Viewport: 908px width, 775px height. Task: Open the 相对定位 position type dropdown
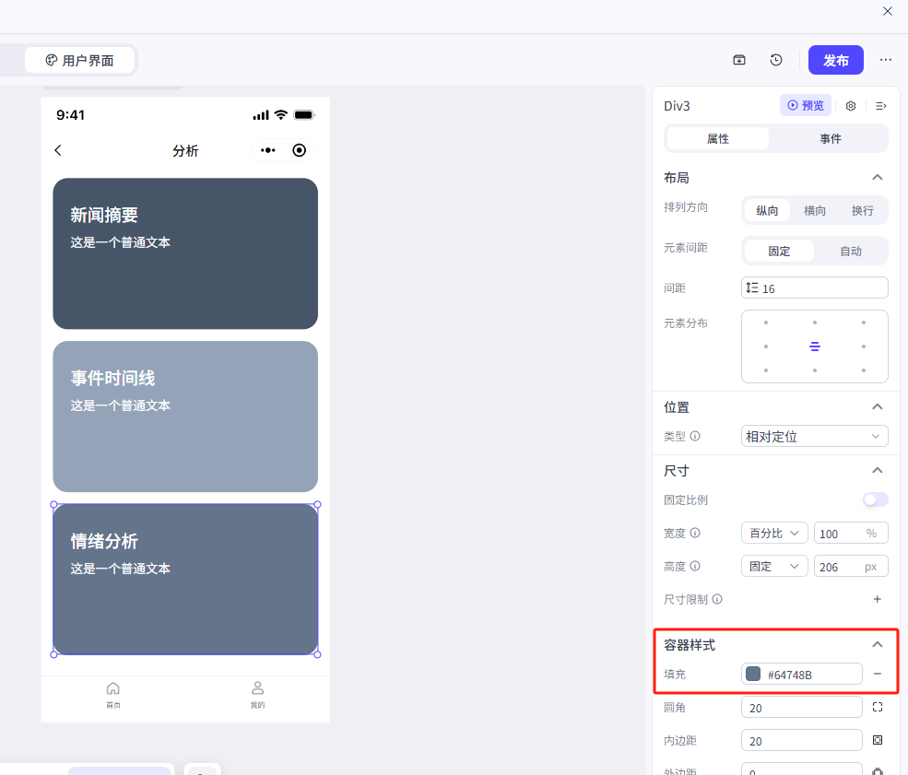click(814, 436)
